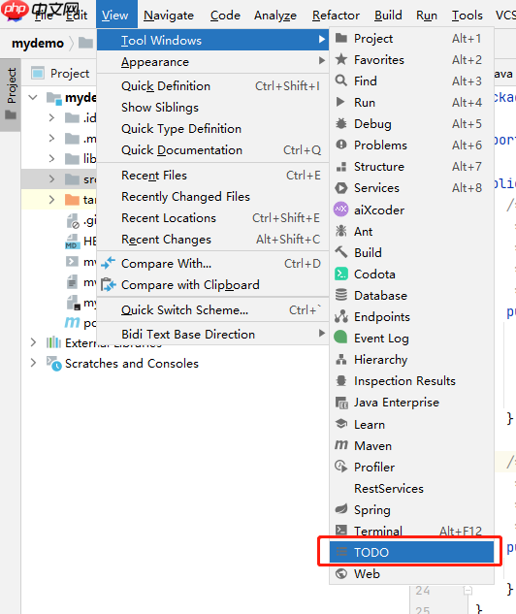Click the Database stack icon
The height and width of the screenshot is (614, 516).
[x=341, y=295]
